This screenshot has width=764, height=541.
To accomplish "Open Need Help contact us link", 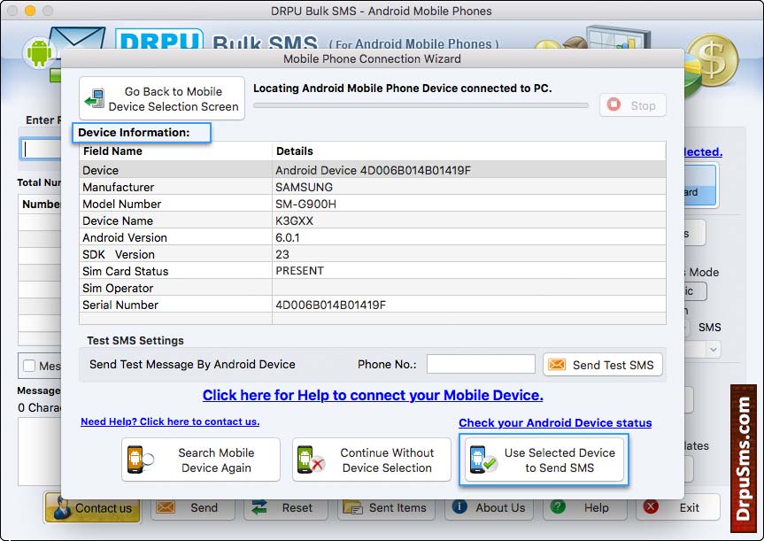I will point(170,421).
